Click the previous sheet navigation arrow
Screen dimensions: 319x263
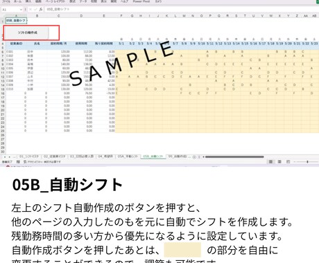[5, 157]
